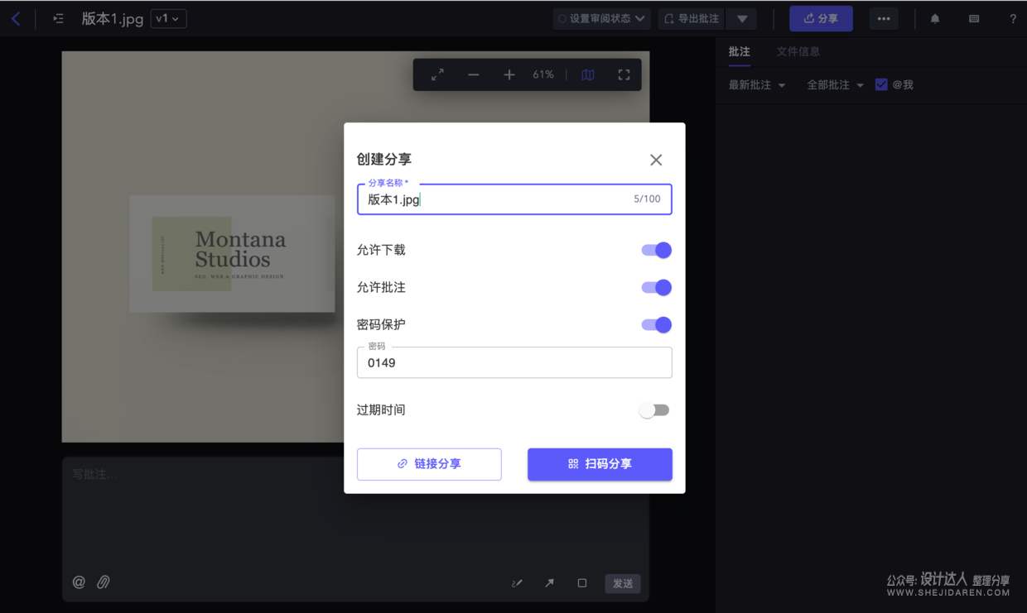
Task: Select the 批注 tab
Action: (739, 51)
